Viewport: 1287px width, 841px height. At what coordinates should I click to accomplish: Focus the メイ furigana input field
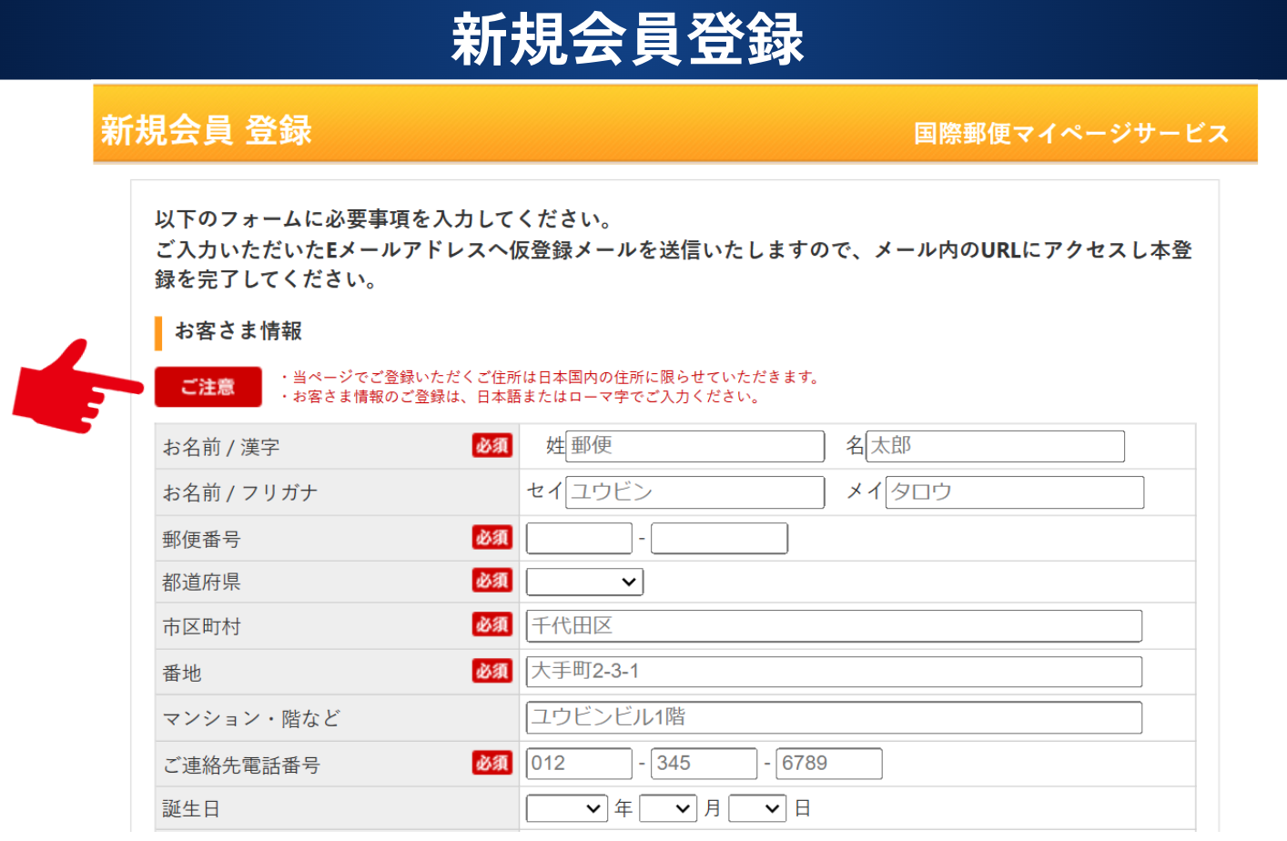pos(1014,492)
